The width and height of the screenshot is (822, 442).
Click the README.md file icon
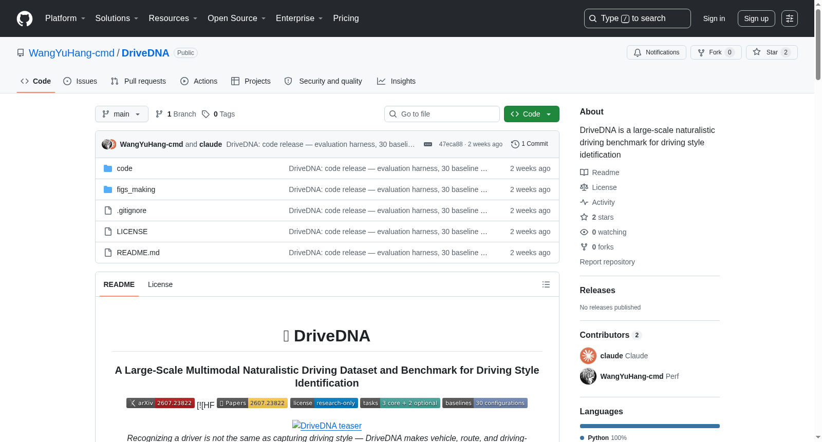pyautogui.click(x=108, y=253)
